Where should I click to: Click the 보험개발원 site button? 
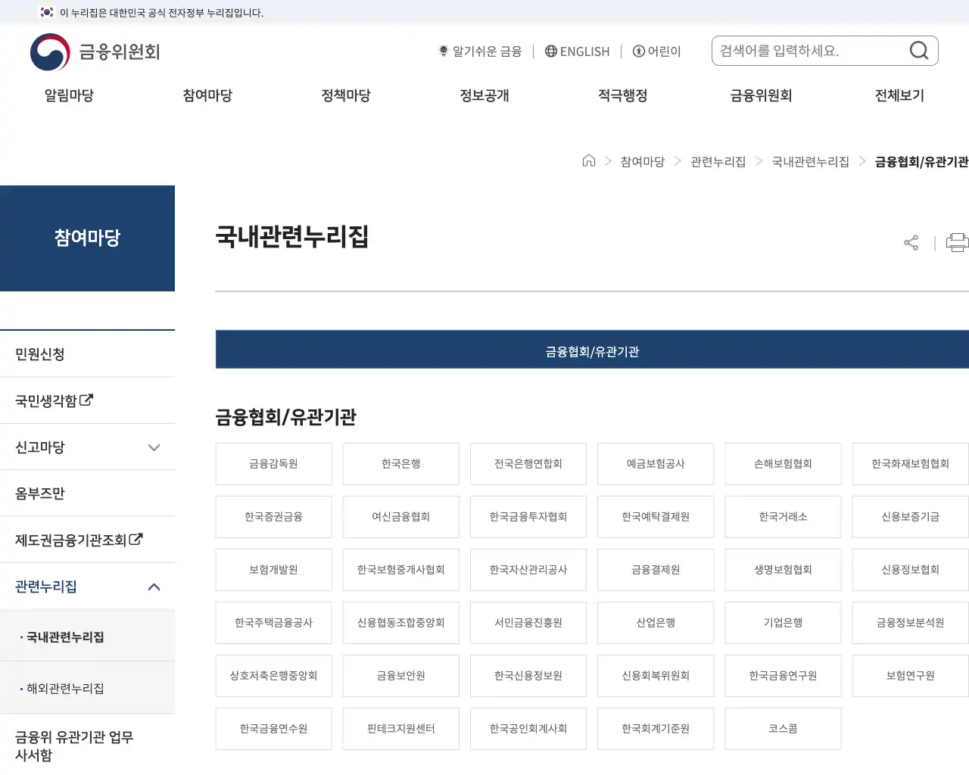[273, 570]
